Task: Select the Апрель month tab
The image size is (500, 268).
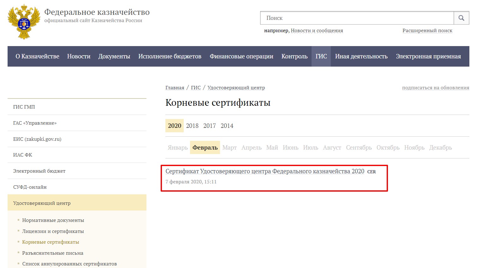Action: coord(252,147)
